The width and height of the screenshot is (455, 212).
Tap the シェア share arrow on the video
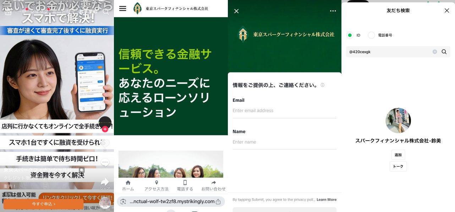[x=105, y=182]
